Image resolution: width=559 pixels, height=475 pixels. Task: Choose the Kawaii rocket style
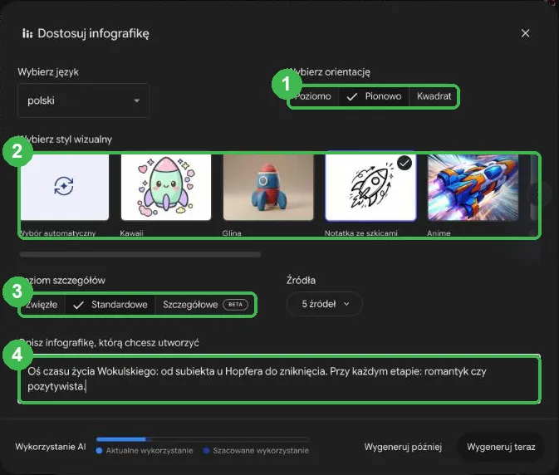pos(166,187)
